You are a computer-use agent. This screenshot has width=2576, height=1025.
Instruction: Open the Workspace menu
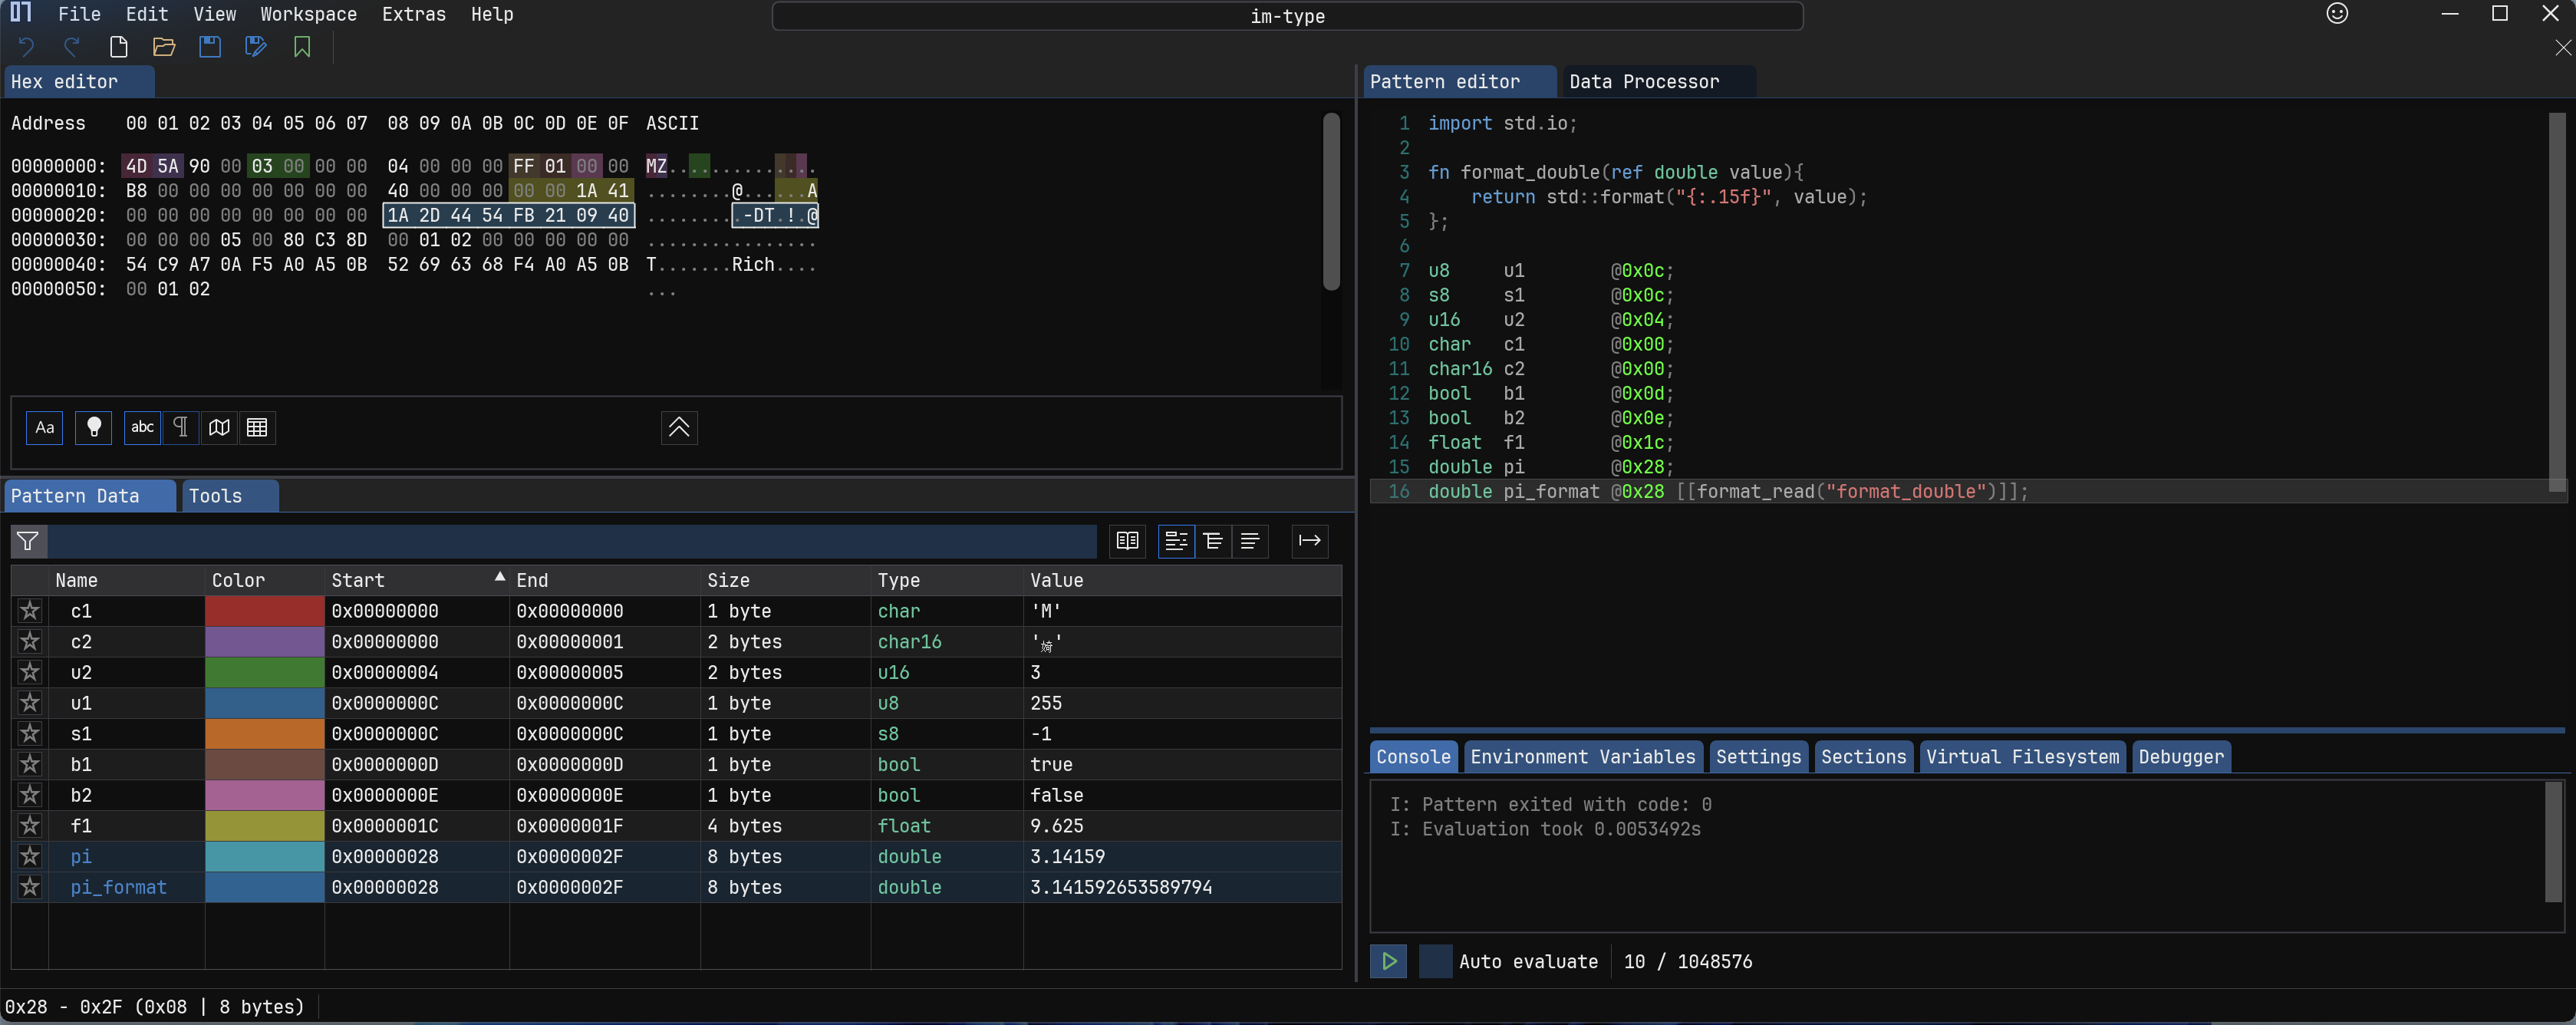tap(308, 14)
